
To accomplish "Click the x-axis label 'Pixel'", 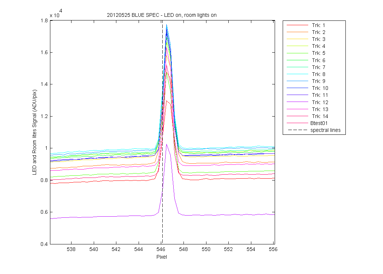I will (x=162, y=257).
